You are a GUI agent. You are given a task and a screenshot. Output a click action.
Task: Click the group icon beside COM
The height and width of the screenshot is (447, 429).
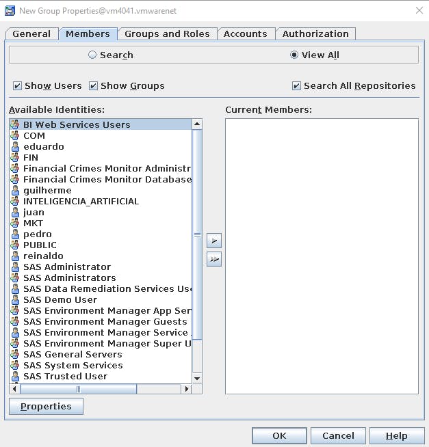click(15, 135)
